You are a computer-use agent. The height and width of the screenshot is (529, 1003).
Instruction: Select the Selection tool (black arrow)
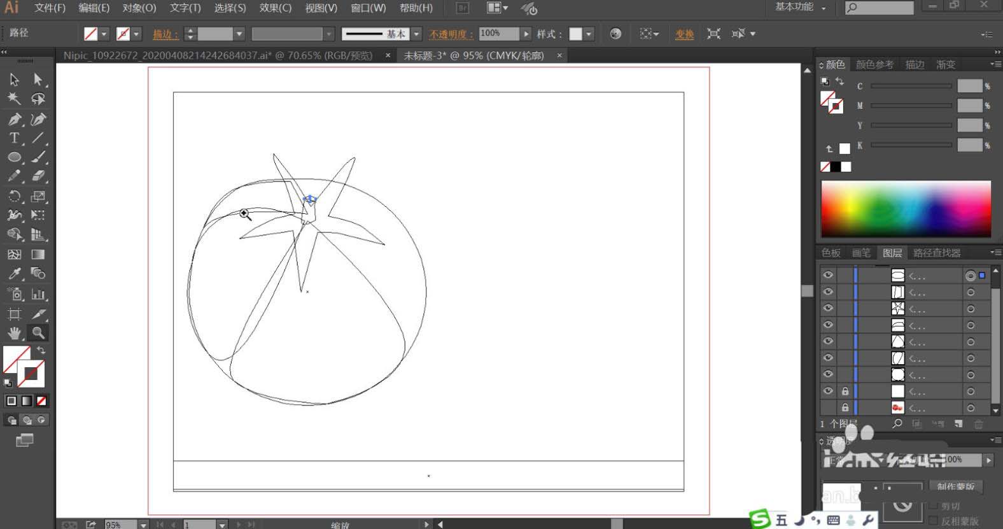click(x=14, y=80)
